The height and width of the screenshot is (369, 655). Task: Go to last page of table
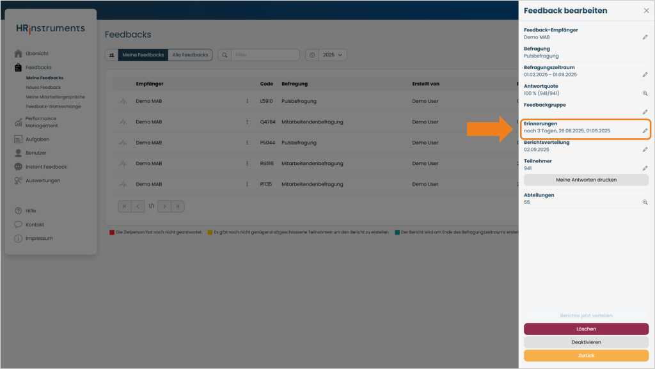click(x=178, y=206)
